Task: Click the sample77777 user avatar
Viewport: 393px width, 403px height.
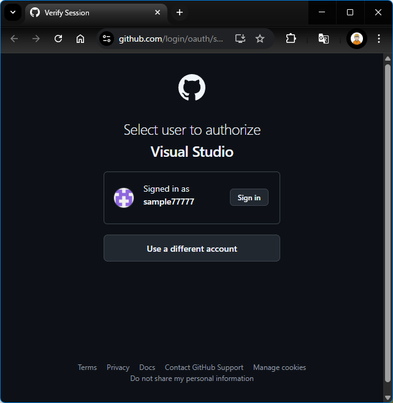Action: (124, 198)
